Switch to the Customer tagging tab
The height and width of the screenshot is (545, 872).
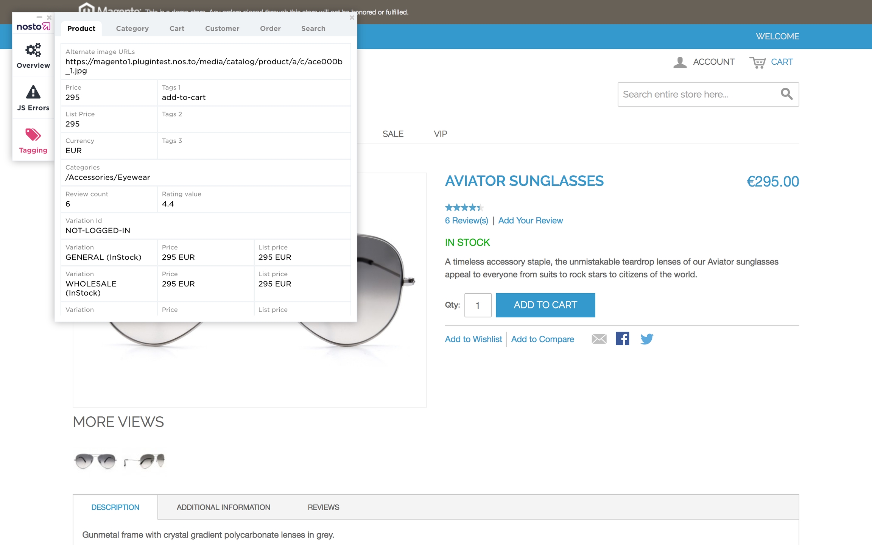(222, 28)
